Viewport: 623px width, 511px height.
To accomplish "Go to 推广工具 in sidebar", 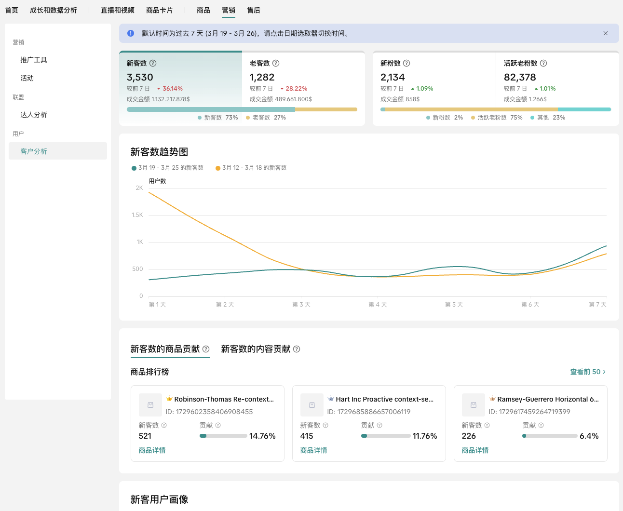I will pyautogui.click(x=34, y=60).
